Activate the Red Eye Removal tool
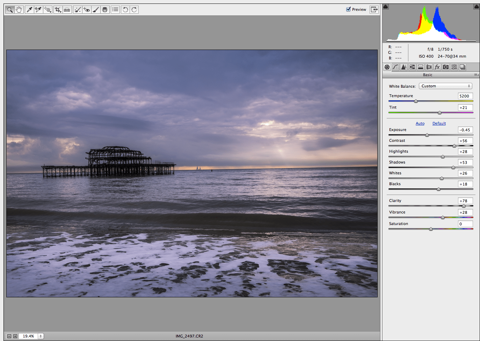The image size is (480, 341). pyautogui.click(x=87, y=10)
